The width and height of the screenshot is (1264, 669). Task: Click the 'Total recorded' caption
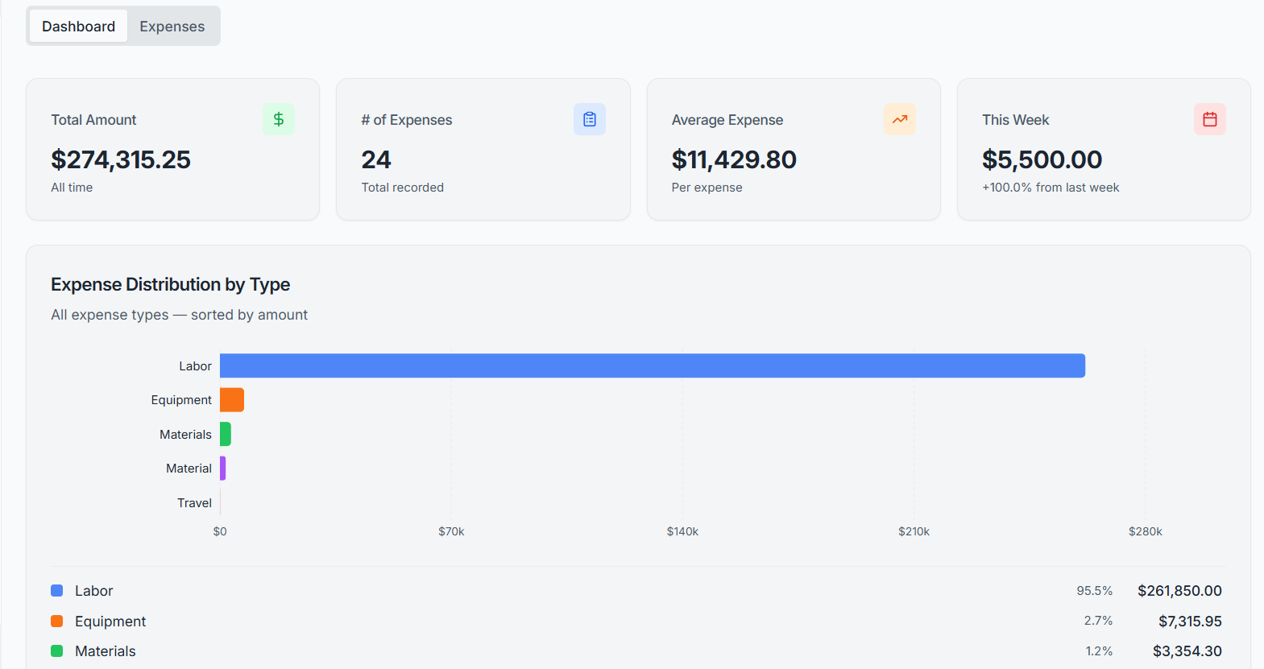[402, 188]
